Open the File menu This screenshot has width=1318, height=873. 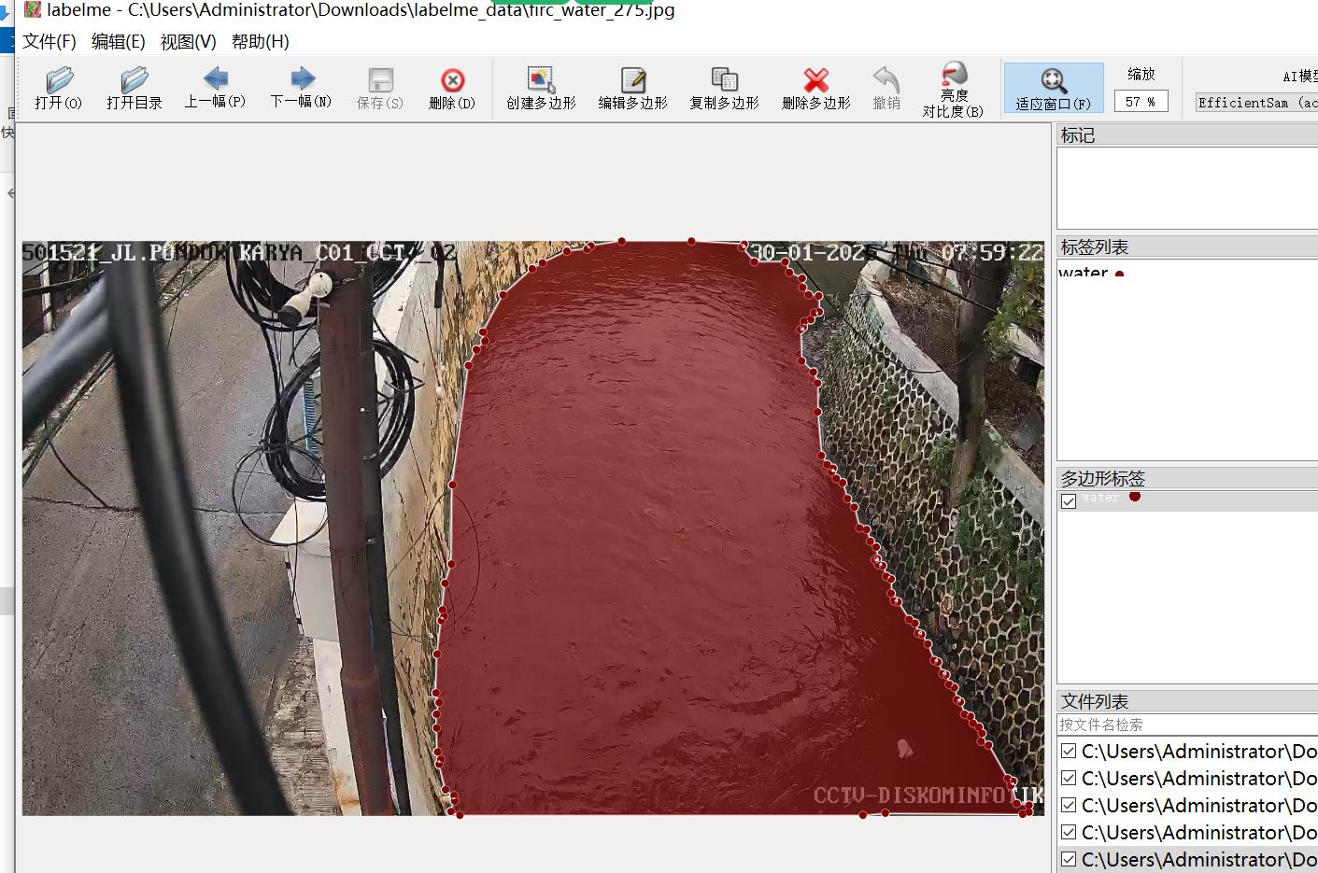[x=49, y=42]
